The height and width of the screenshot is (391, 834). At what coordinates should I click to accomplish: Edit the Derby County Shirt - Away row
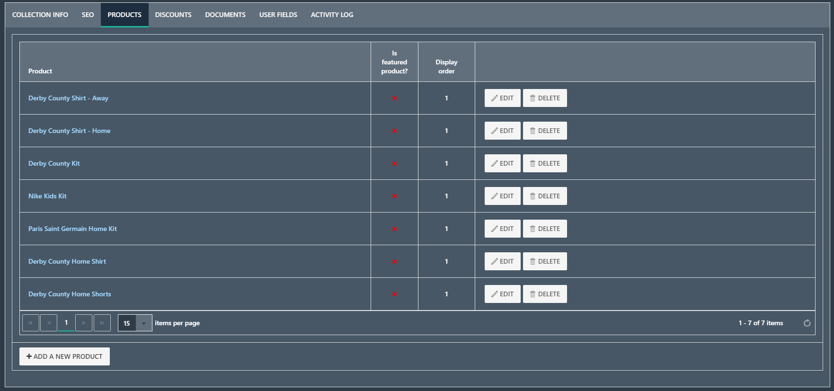tap(502, 98)
